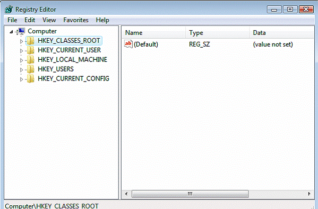Click the horizontal scrollbar thumb
The height and width of the screenshot is (209, 318).
pyautogui.click(x=190, y=194)
